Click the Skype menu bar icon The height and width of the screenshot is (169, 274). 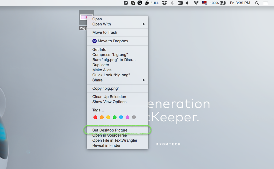pyautogui.click(x=133, y=3)
